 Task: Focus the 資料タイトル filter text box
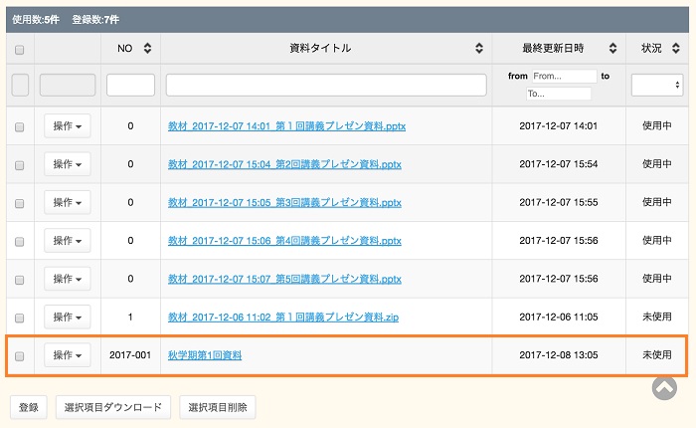(x=326, y=86)
